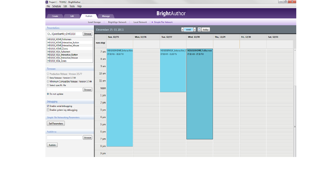Click the Mon, 12/26 column header

tap(146, 37)
